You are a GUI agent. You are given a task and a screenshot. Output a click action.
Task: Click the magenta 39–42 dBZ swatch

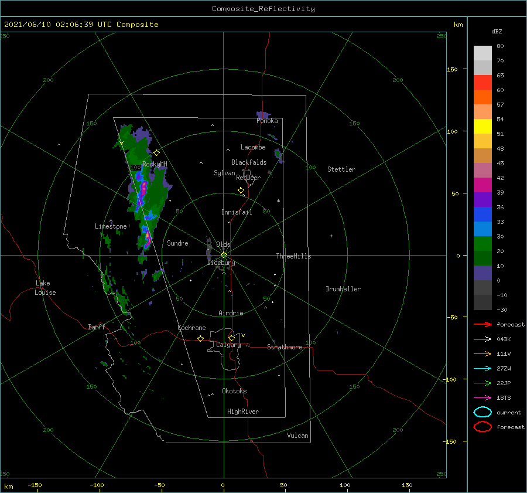pos(482,185)
